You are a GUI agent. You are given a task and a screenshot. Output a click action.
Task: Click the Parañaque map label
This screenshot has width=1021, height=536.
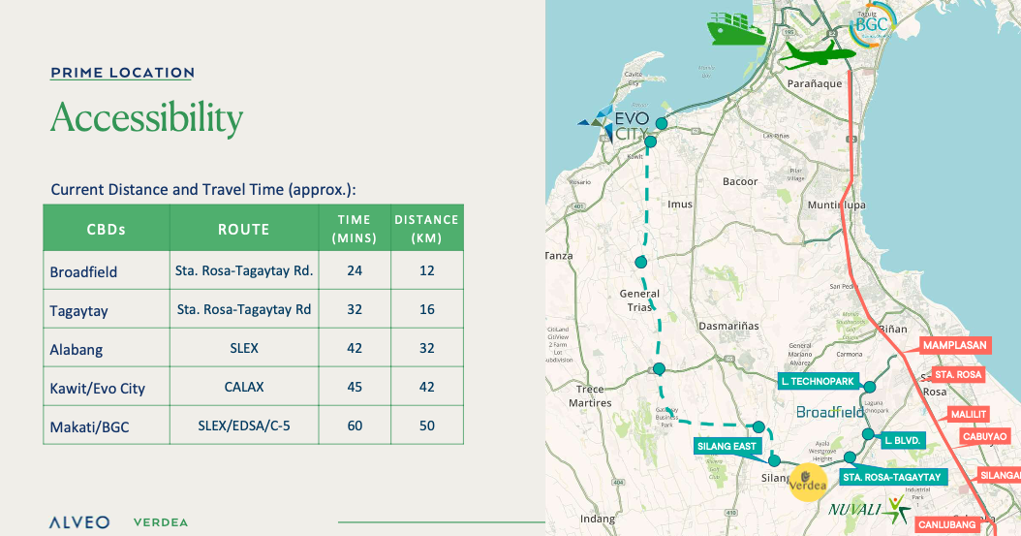(814, 84)
